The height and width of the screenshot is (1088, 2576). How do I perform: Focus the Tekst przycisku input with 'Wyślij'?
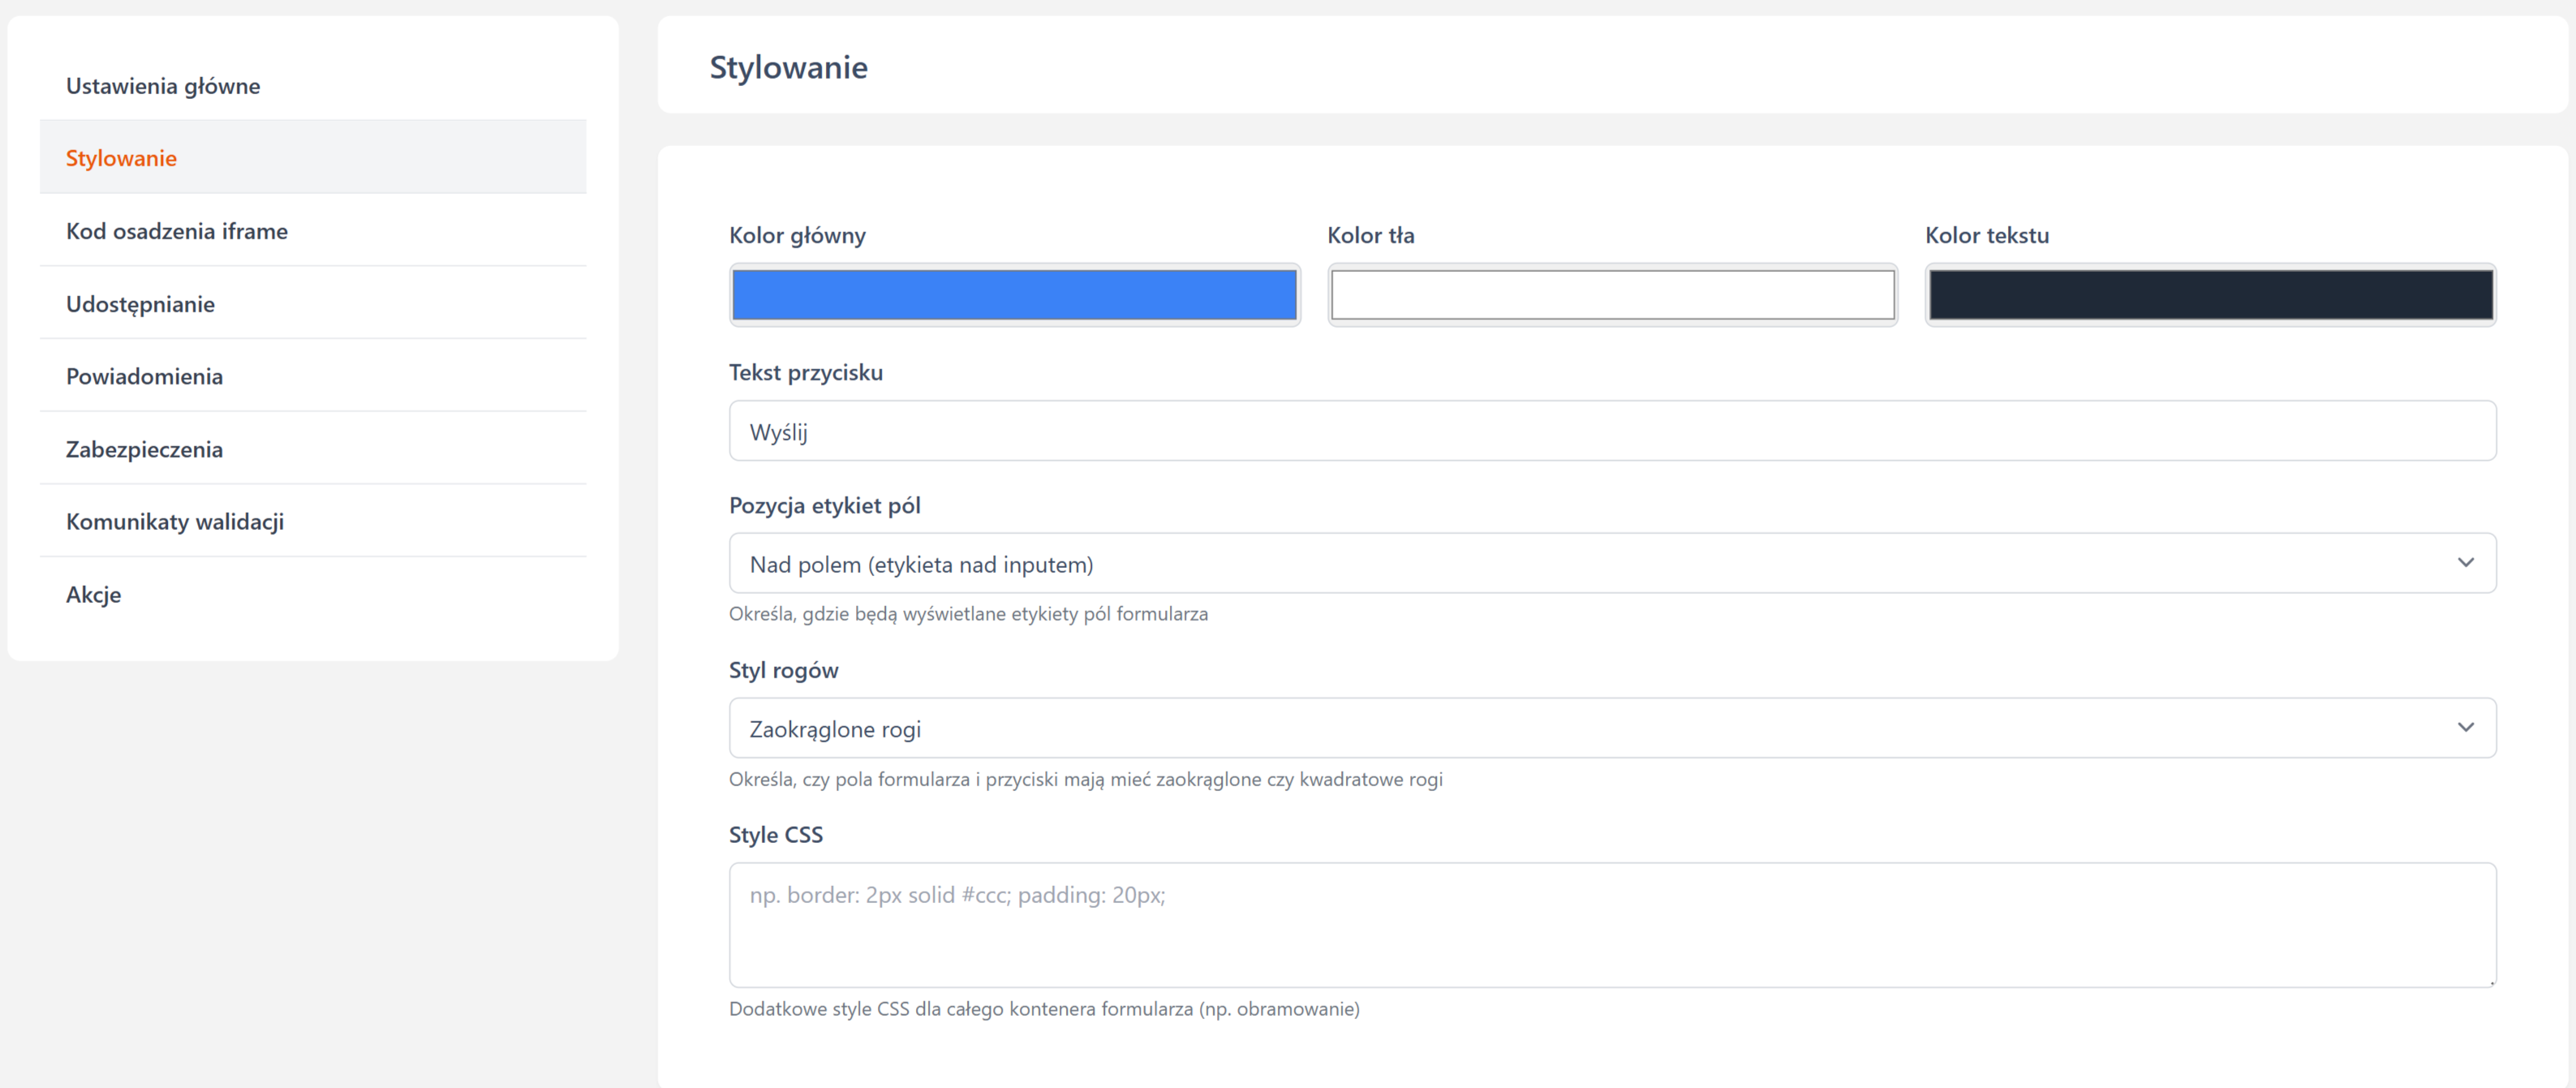point(1612,431)
